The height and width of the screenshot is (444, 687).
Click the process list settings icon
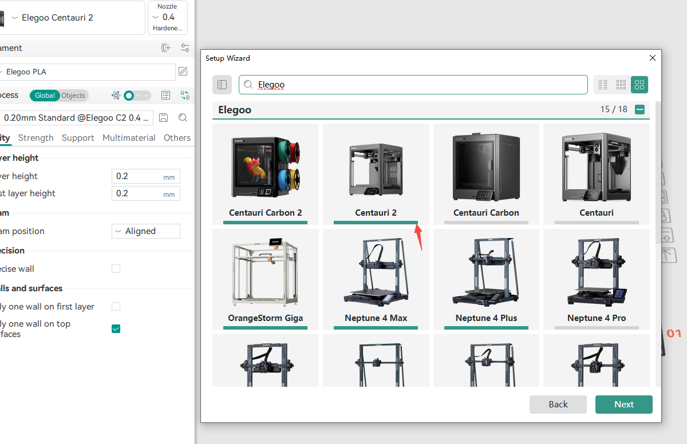click(166, 96)
